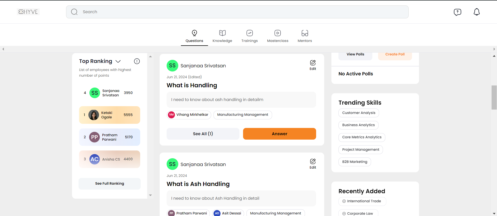Select the Anisha CS 4400 score

[x=128, y=159]
